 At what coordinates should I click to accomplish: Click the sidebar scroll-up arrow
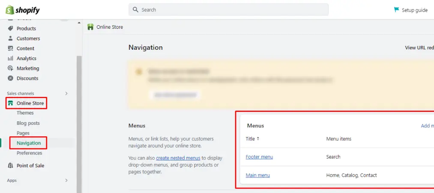pos(79,23)
